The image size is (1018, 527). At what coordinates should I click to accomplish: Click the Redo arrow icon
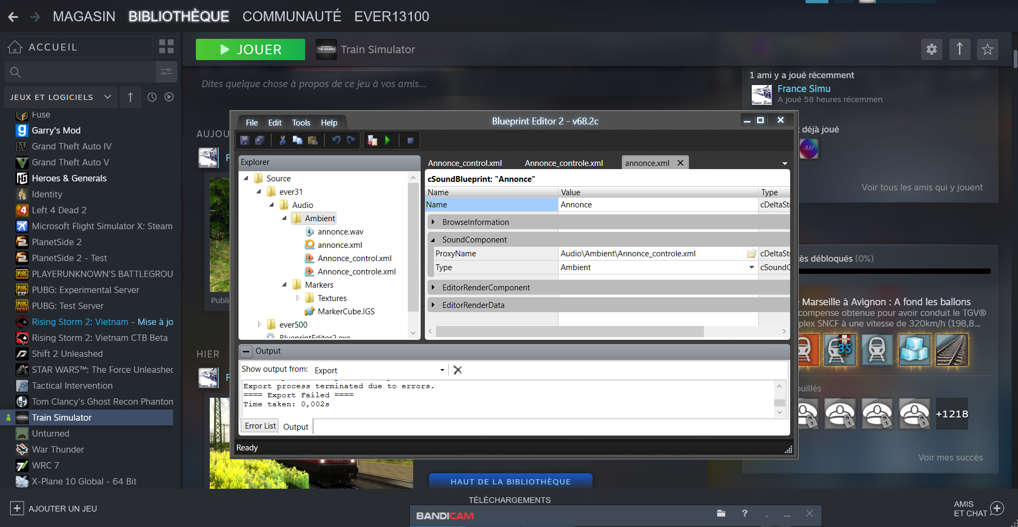(x=351, y=140)
